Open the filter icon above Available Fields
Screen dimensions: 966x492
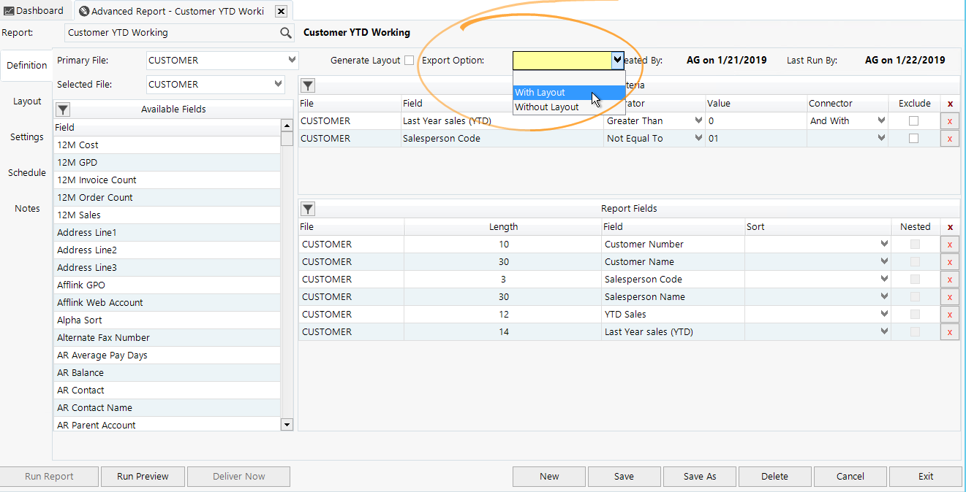coord(62,109)
